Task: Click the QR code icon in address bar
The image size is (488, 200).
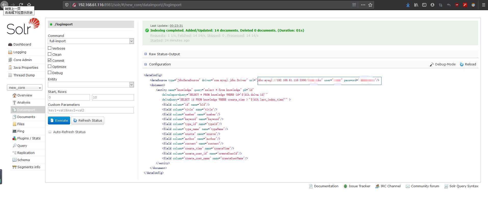Action: point(354,5)
